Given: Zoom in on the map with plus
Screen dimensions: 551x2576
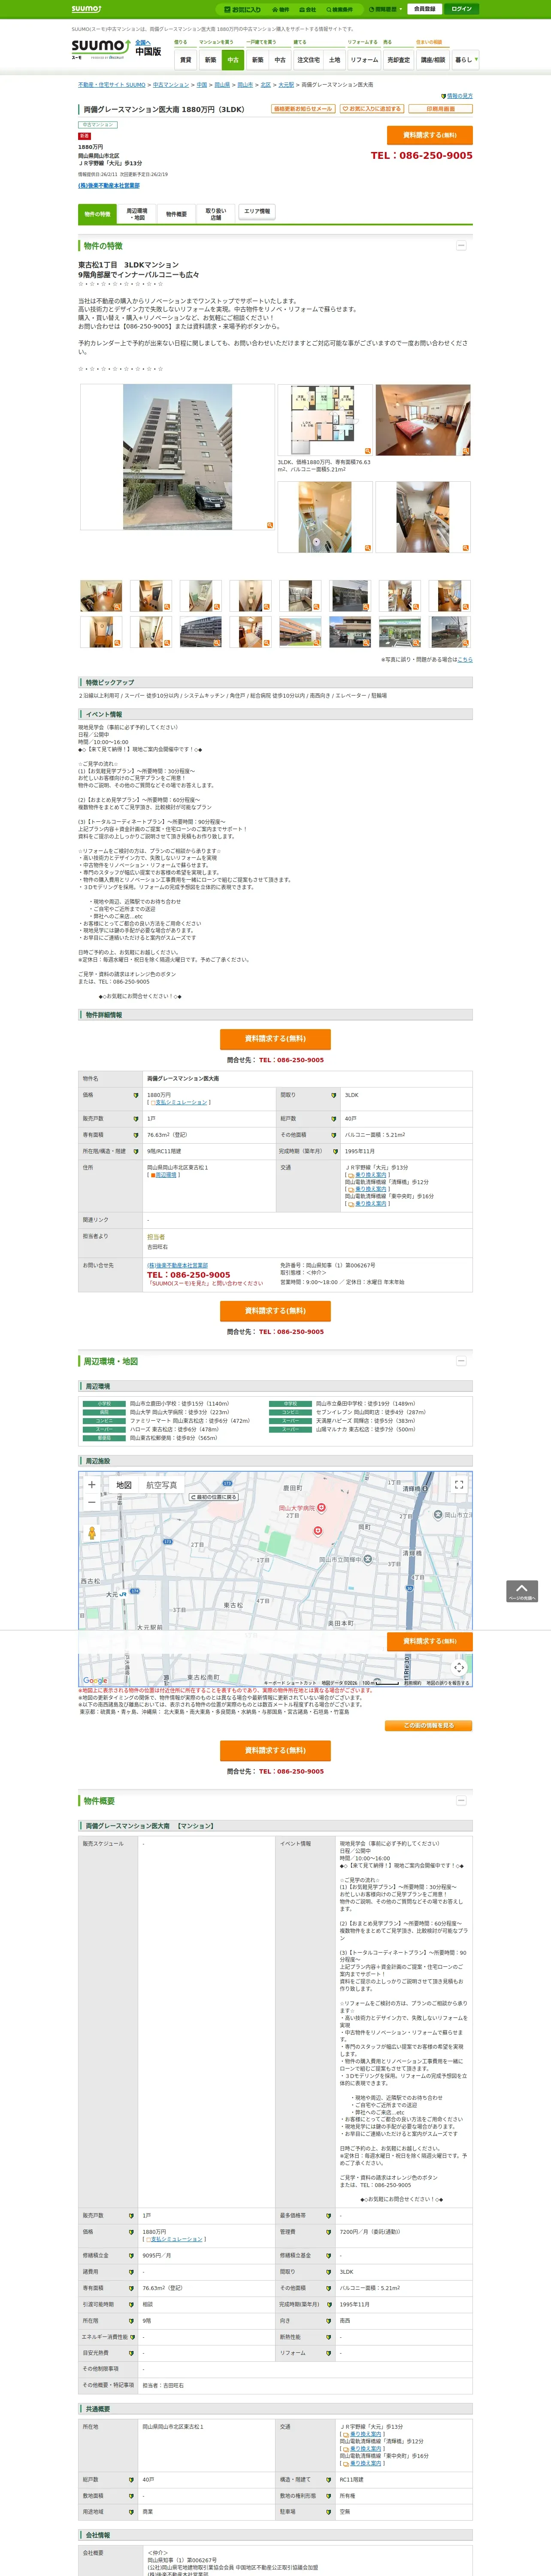Looking at the screenshot, I should pyautogui.click(x=92, y=1484).
